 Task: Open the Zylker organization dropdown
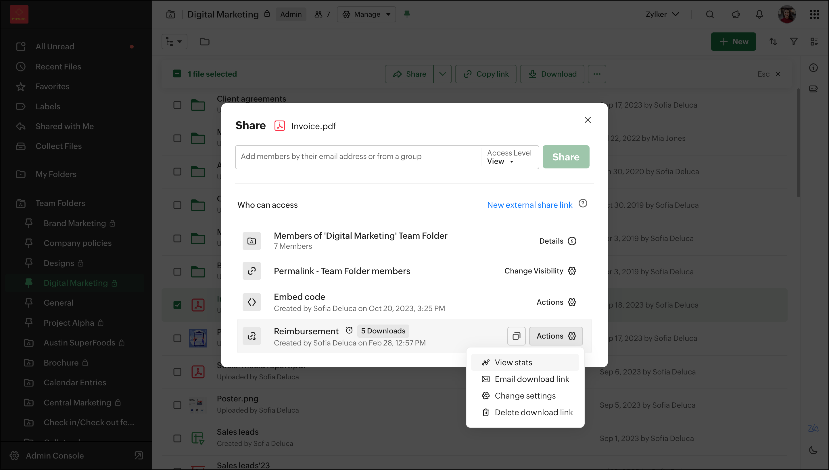tap(662, 15)
